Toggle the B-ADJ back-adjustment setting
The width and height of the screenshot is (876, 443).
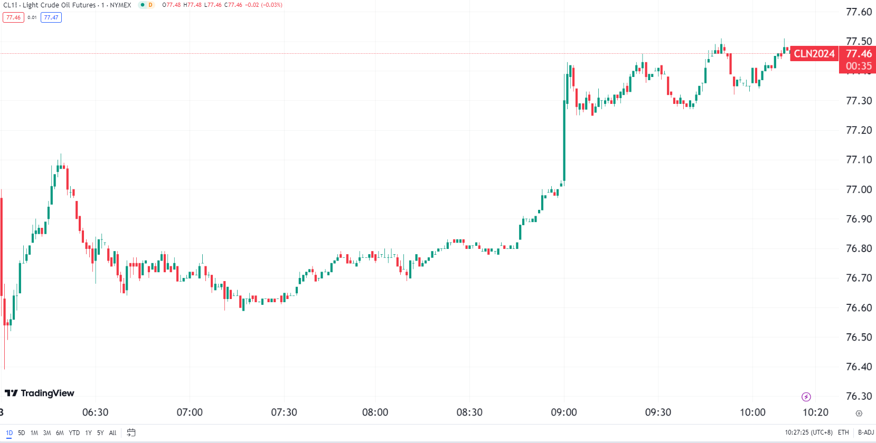coord(866,432)
